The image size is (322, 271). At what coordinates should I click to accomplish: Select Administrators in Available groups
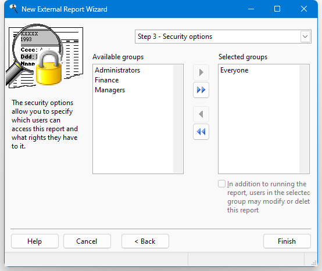[117, 70]
